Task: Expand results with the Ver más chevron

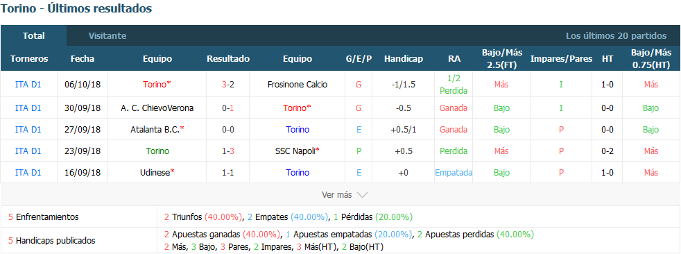Action: tap(362, 195)
